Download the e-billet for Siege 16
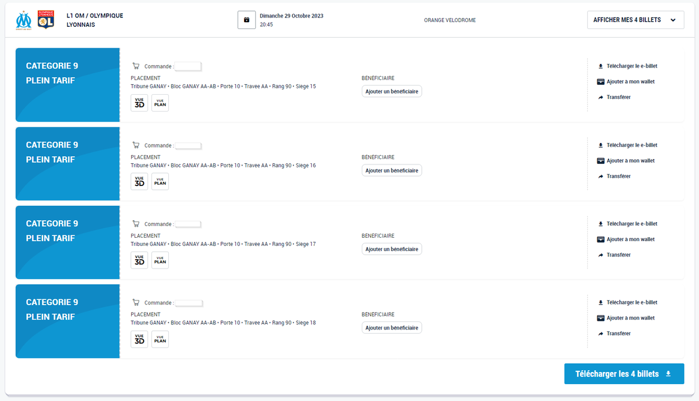The width and height of the screenshot is (699, 401). tap(627, 145)
